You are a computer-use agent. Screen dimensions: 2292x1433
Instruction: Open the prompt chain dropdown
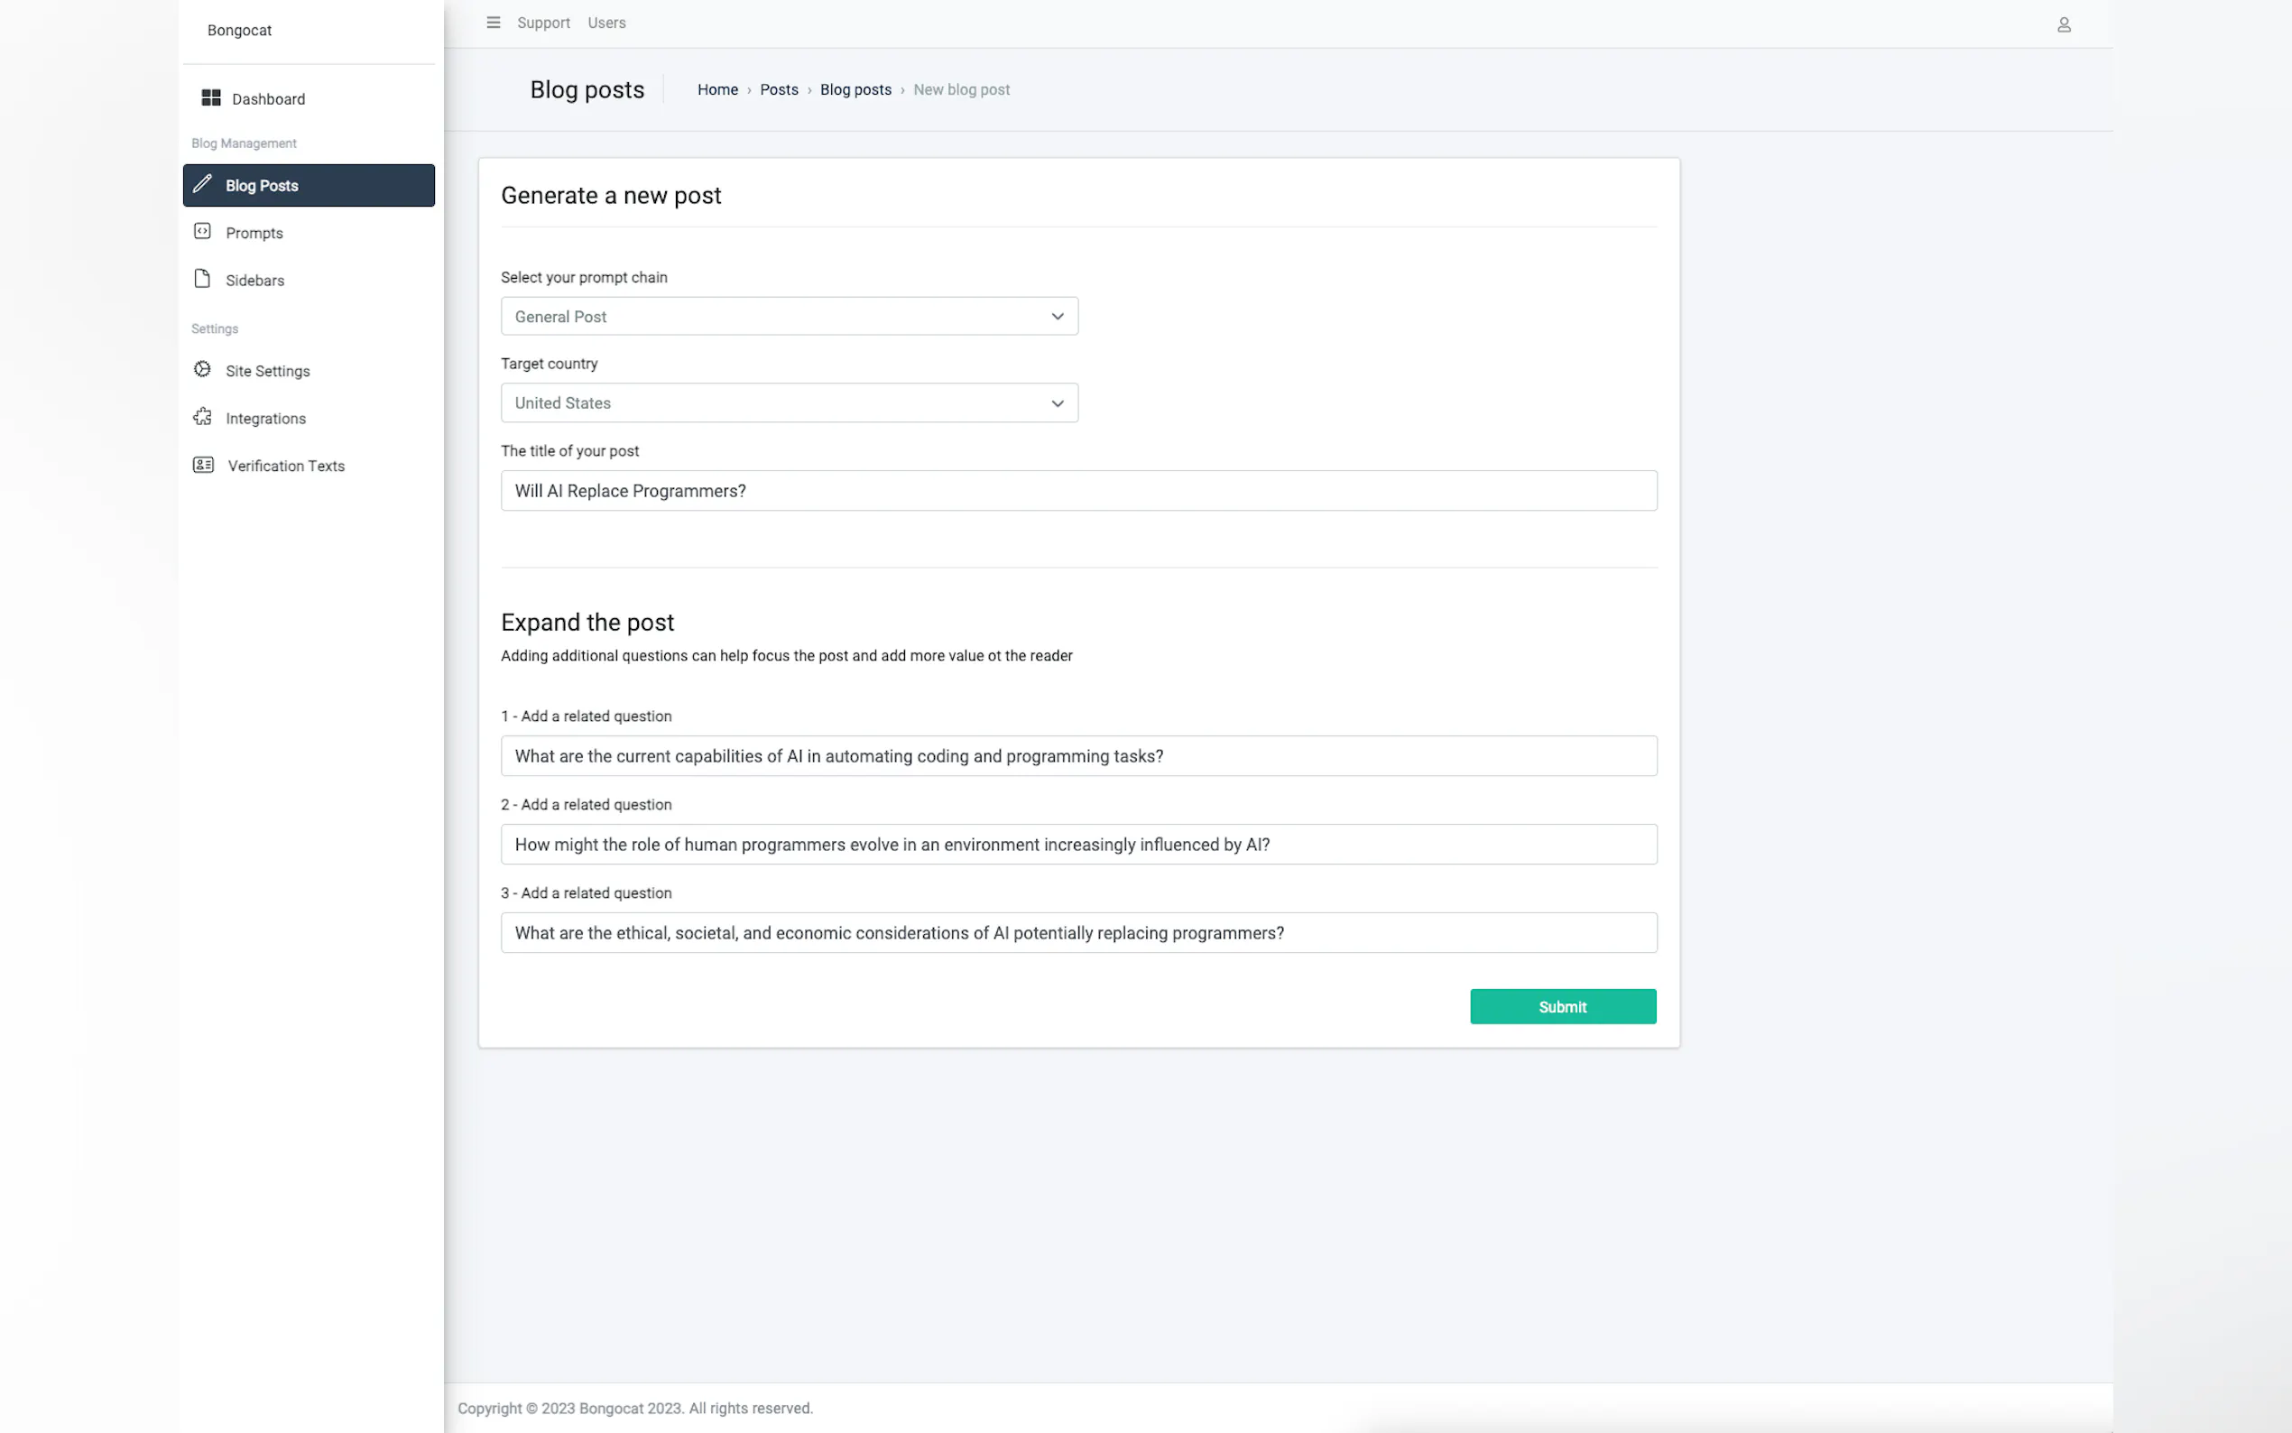(789, 317)
